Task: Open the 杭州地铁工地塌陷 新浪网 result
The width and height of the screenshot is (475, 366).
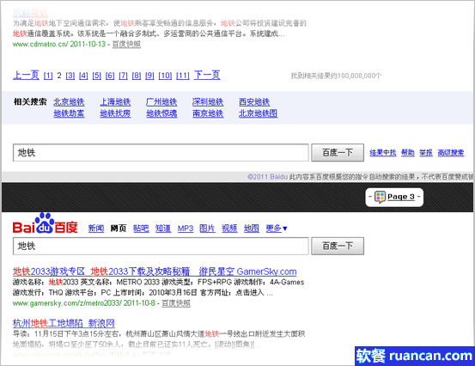Action: tap(64, 324)
